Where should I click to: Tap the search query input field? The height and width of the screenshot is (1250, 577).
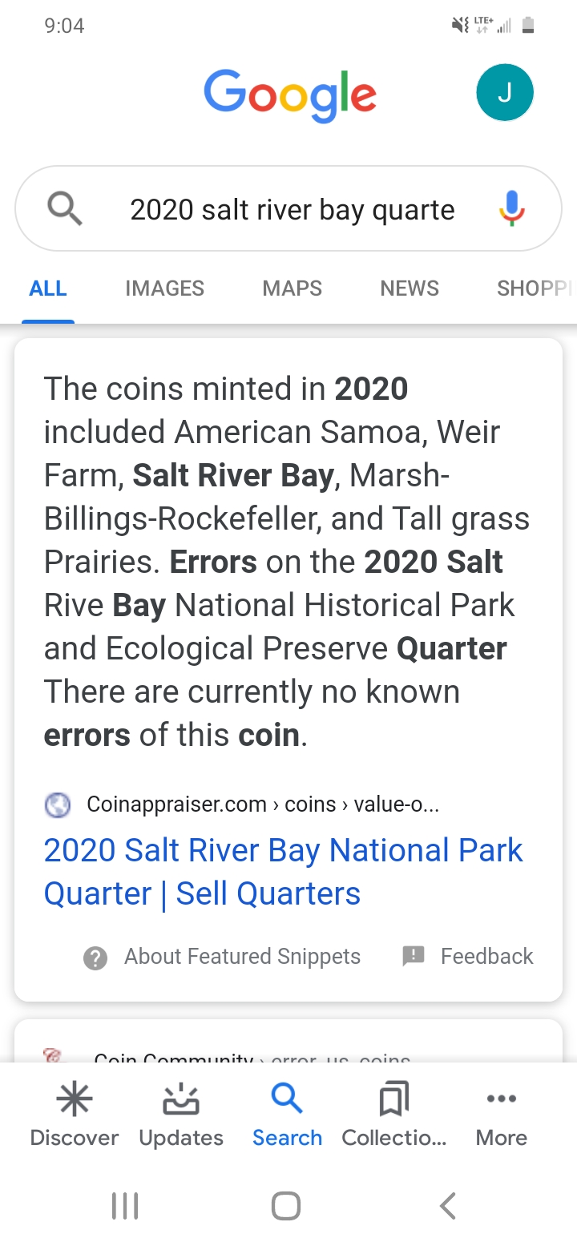click(x=293, y=210)
